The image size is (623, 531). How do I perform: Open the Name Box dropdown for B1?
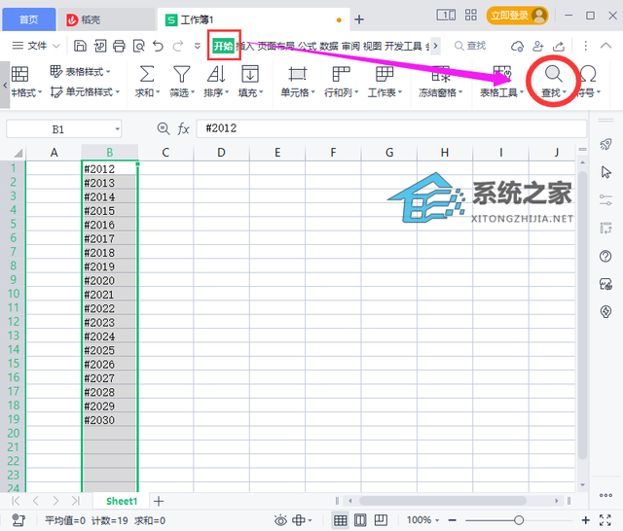point(117,129)
